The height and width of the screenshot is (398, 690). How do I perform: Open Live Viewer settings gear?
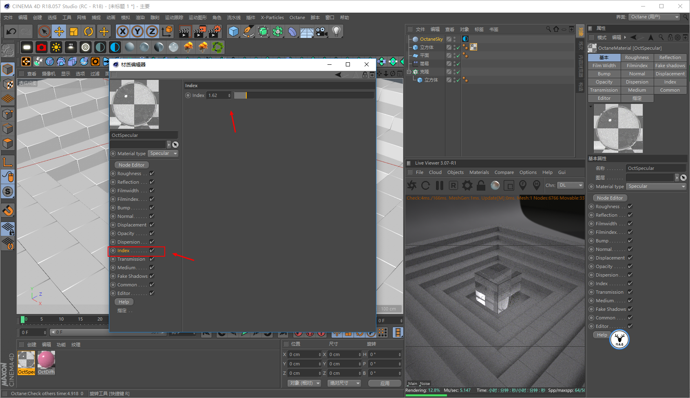point(467,185)
